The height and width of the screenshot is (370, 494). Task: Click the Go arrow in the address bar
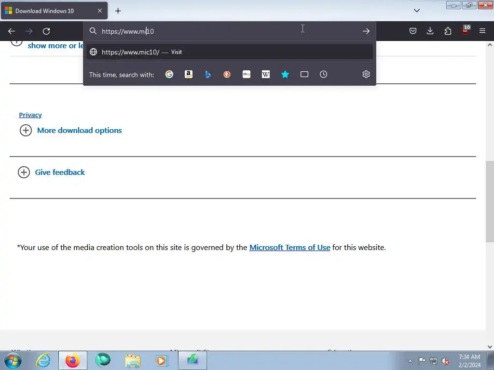[366, 31]
